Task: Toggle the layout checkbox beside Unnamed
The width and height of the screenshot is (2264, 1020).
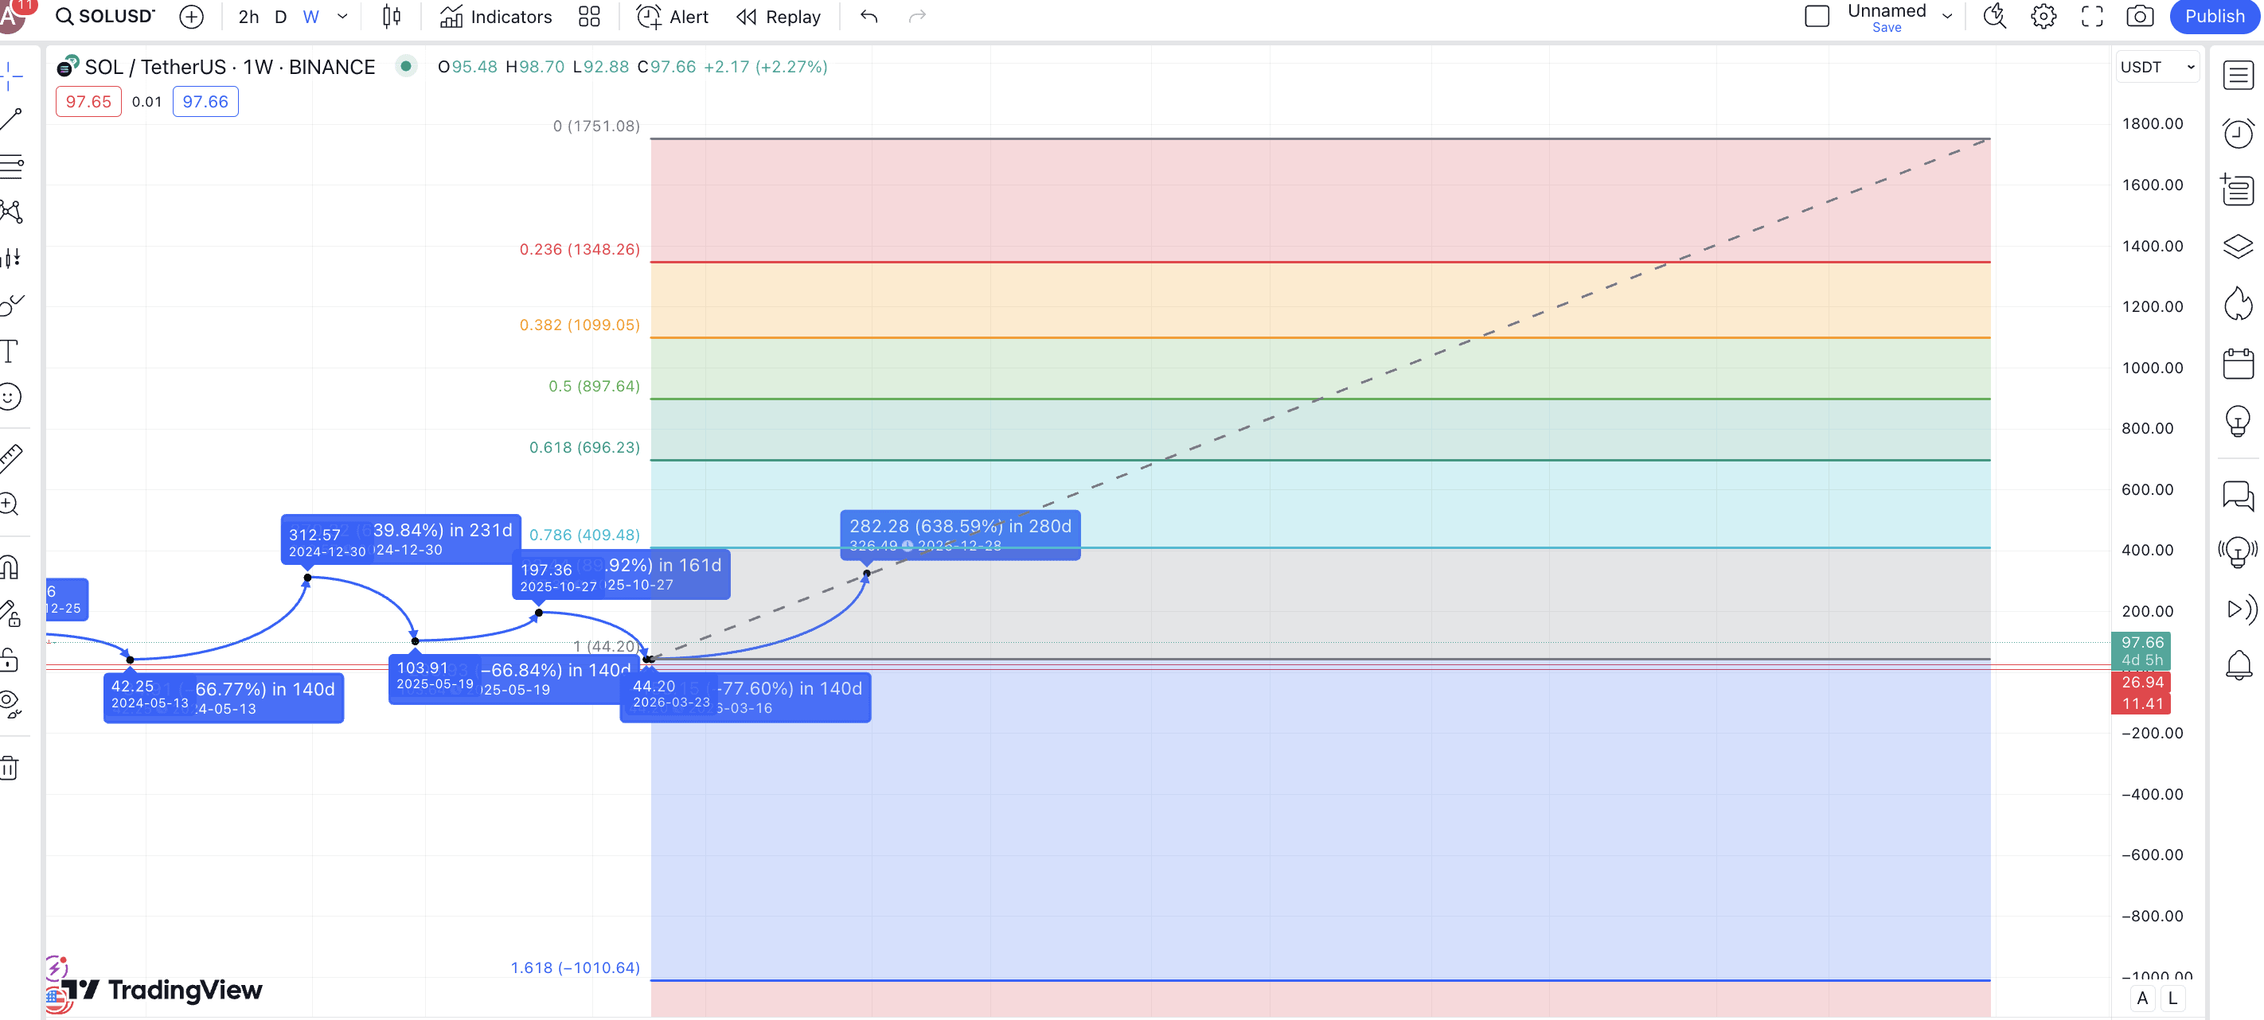Action: [1816, 17]
